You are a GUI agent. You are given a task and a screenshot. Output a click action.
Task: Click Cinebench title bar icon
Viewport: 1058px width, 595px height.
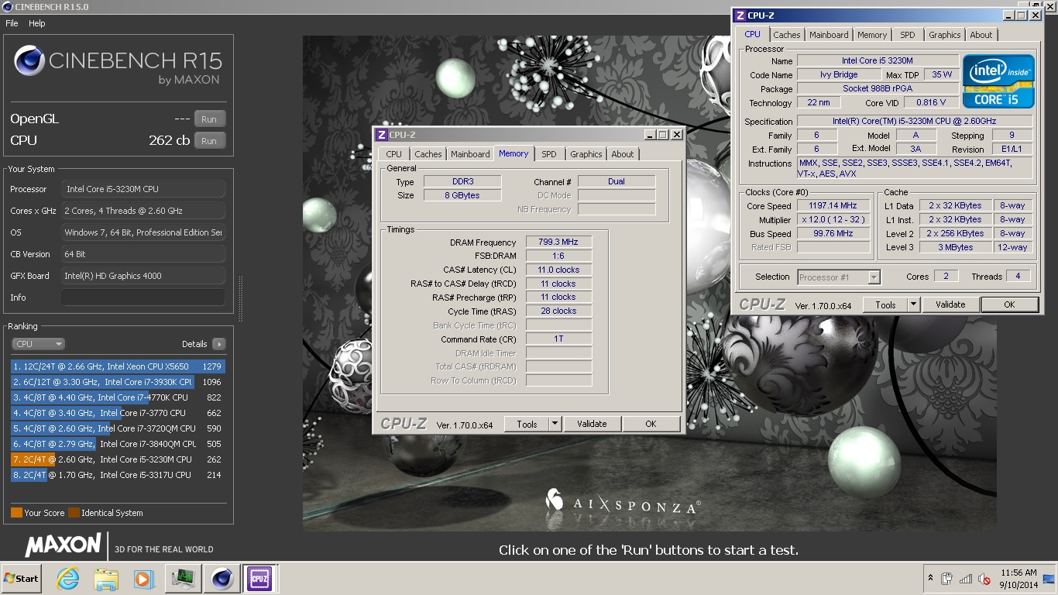(x=7, y=7)
